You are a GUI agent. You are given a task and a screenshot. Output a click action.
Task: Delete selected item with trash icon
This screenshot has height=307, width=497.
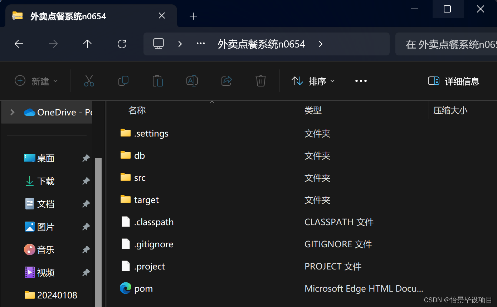[x=260, y=81]
